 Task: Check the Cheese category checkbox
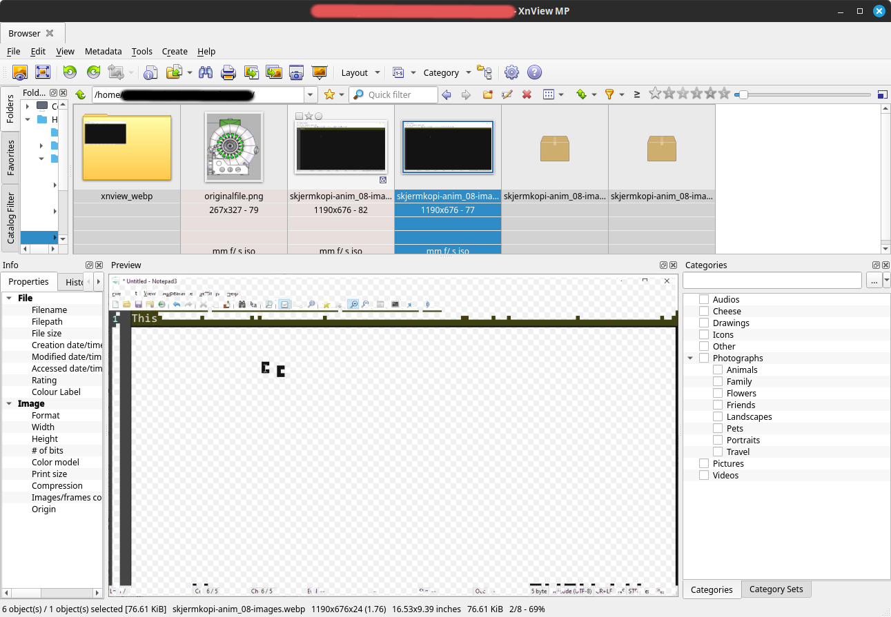click(x=704, y=311)
